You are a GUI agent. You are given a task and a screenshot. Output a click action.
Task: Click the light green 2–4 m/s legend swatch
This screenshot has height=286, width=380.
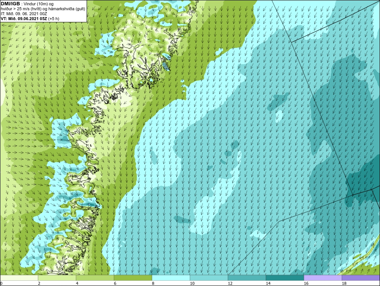point(57,278)
